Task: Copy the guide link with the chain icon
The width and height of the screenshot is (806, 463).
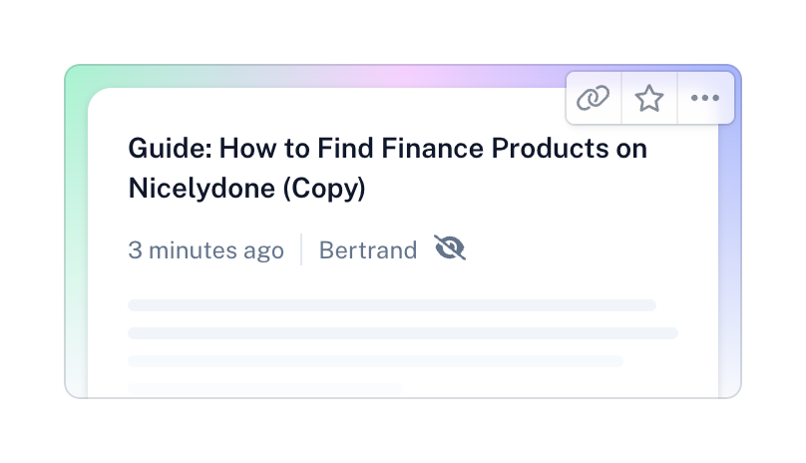Action: pos(594,98)
